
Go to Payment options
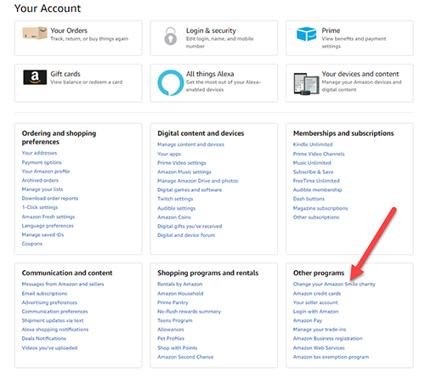(x=42, y=162)
